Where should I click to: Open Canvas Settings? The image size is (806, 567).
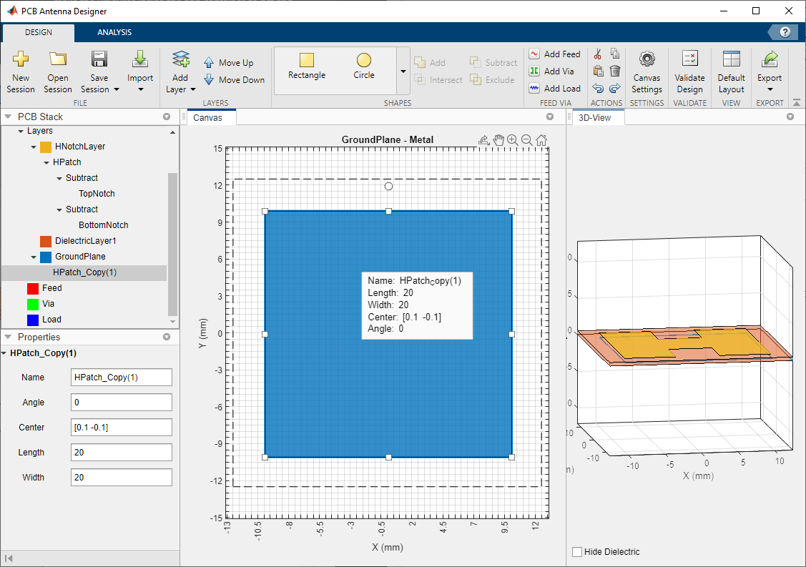click(647, 72)
